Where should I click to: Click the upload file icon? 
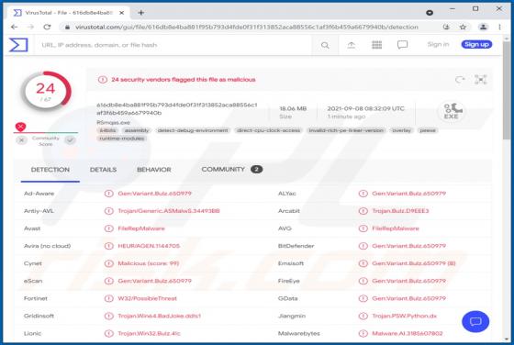351,45
